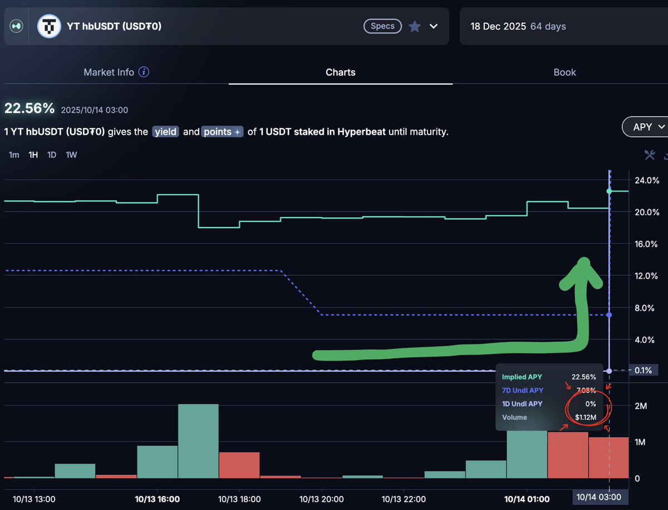The height and width of the screenshot is (510, 668).
Task: Select the YT hbUSDT token logo
Action: click(49, 26)
